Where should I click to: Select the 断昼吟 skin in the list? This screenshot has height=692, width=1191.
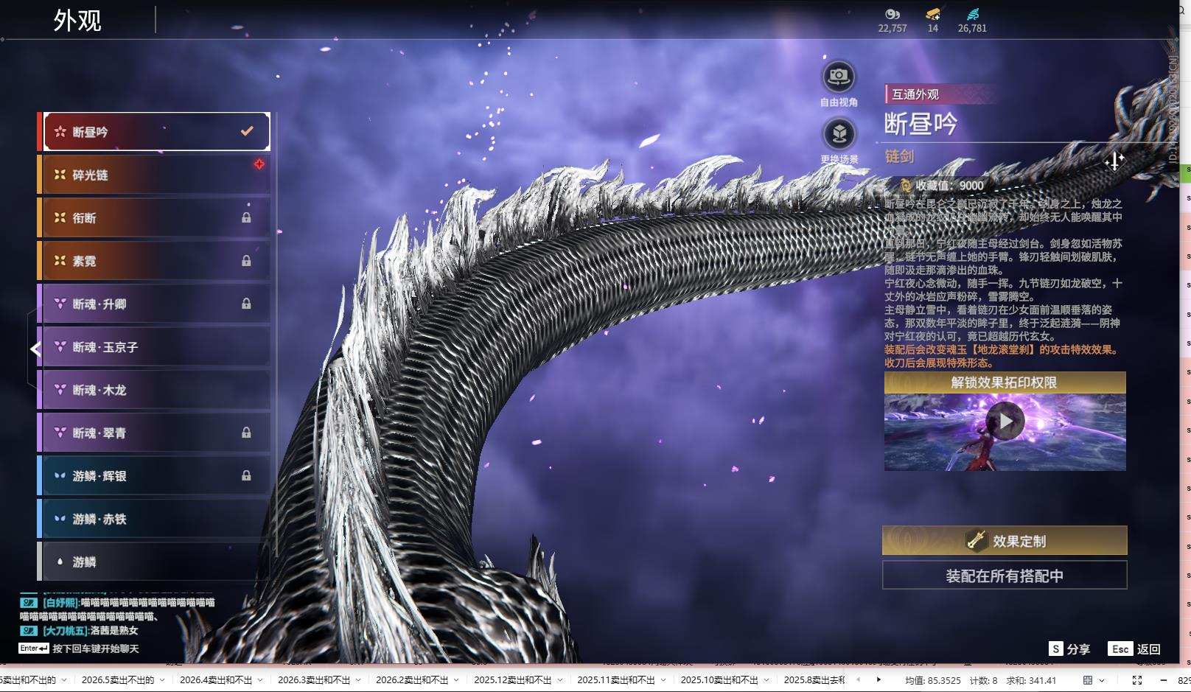[156, 132]
